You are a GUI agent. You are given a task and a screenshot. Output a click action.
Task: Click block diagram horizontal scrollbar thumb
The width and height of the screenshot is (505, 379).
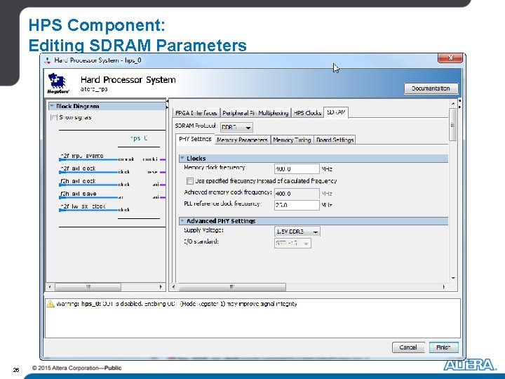(x=88, y=287)
